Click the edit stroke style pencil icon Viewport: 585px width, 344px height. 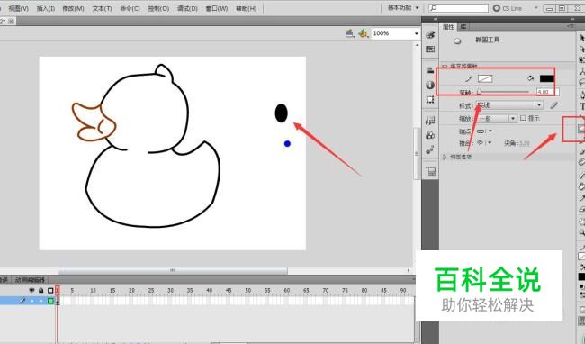tap(554, 105)
